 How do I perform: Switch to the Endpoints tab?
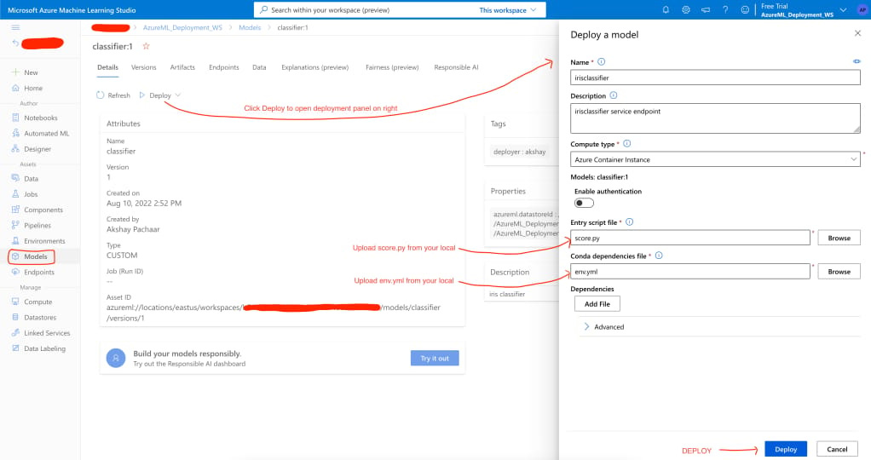point(224,67)
